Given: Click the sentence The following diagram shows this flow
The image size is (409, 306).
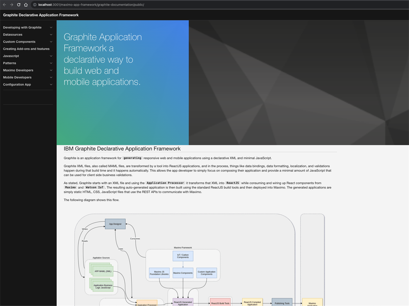Looking at the screenshot, I should click(91, 200).
